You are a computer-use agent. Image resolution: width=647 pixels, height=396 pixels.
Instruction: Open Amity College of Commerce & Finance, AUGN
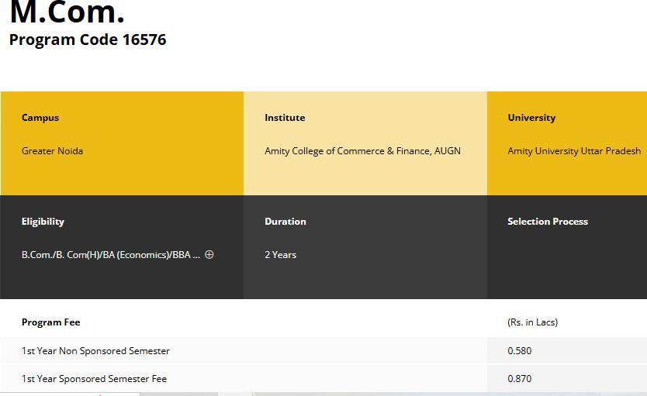tap(362, 151)
